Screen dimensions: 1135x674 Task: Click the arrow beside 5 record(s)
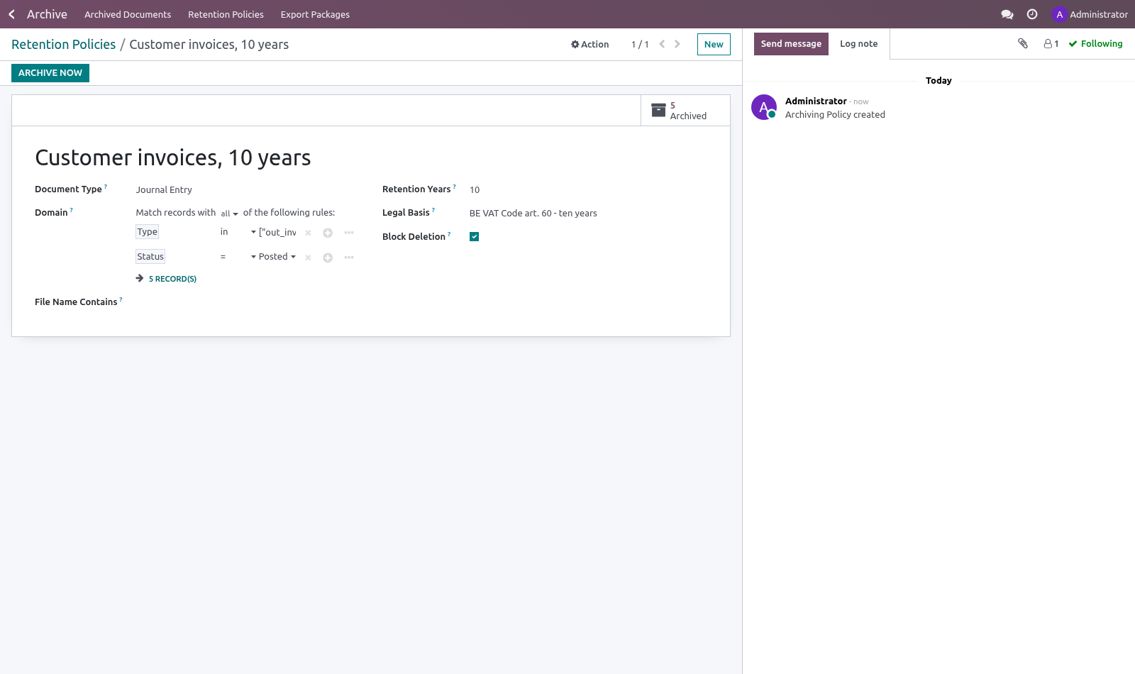[x=140, y=278]
